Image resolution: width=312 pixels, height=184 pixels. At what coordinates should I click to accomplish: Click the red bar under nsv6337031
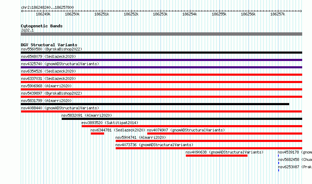click(161, 82)
